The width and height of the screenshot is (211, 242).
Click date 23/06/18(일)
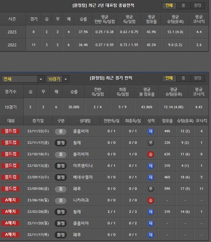click(x=38, y=200)
